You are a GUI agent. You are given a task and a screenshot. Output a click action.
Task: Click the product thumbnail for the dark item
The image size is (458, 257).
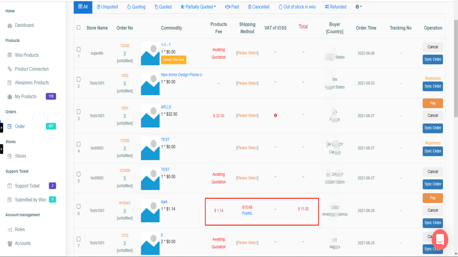coord(150,211)
